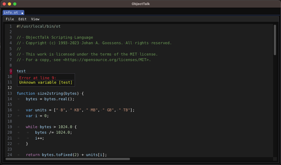281x165 pixels.
Task: Click the " TB" string literal
Action: pyautogui.click(x=125, y=110)
